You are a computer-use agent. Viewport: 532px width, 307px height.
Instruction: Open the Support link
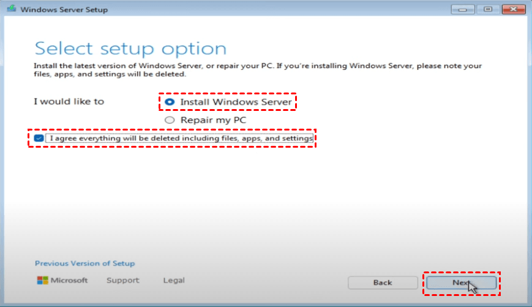(x=122, y=281)
